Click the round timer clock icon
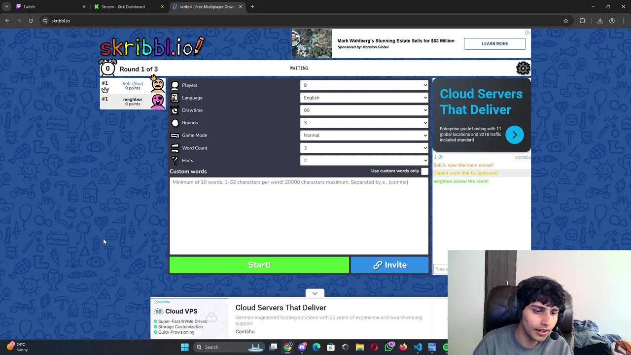This screenshot has width=631, height=355. coord(107,68)
